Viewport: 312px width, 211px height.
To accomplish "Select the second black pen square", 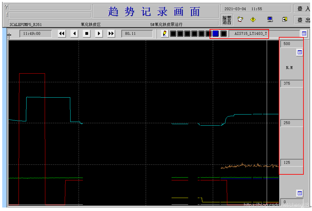I will 180,33.
